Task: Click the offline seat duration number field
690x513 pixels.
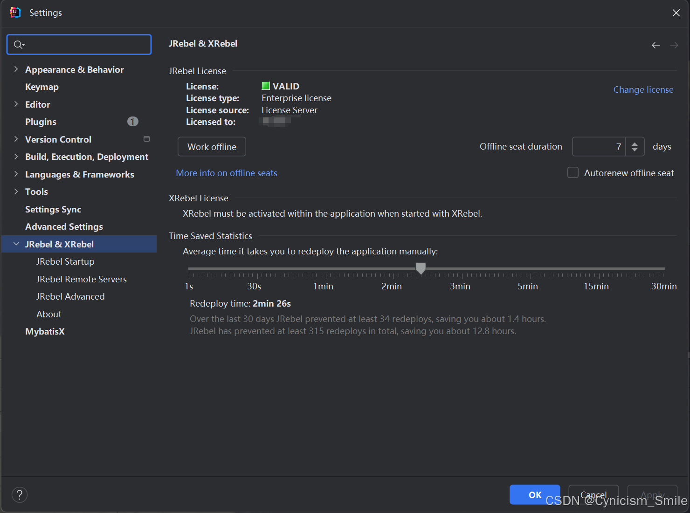Action: [599, 147]
